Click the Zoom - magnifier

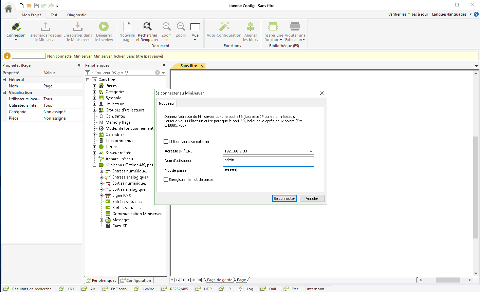pyautogui.click(x=181, y=27)
